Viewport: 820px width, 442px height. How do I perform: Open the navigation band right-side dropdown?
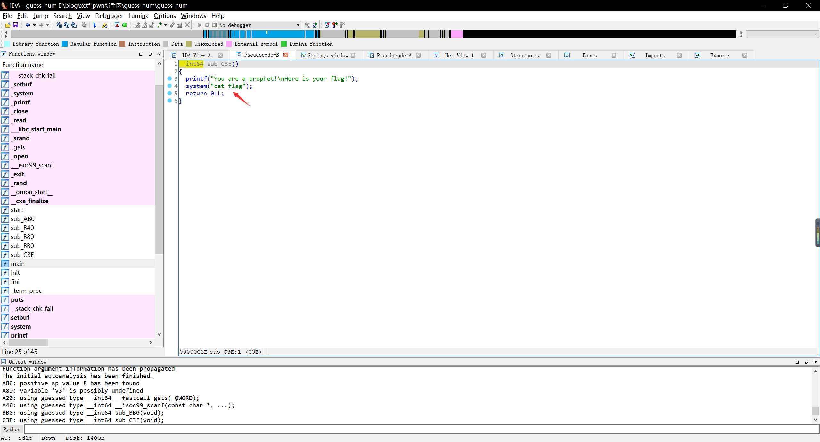point(816,34)
